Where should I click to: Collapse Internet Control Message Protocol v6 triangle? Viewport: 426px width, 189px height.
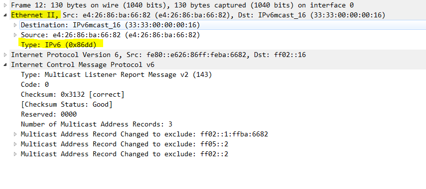tap(5, 65)
